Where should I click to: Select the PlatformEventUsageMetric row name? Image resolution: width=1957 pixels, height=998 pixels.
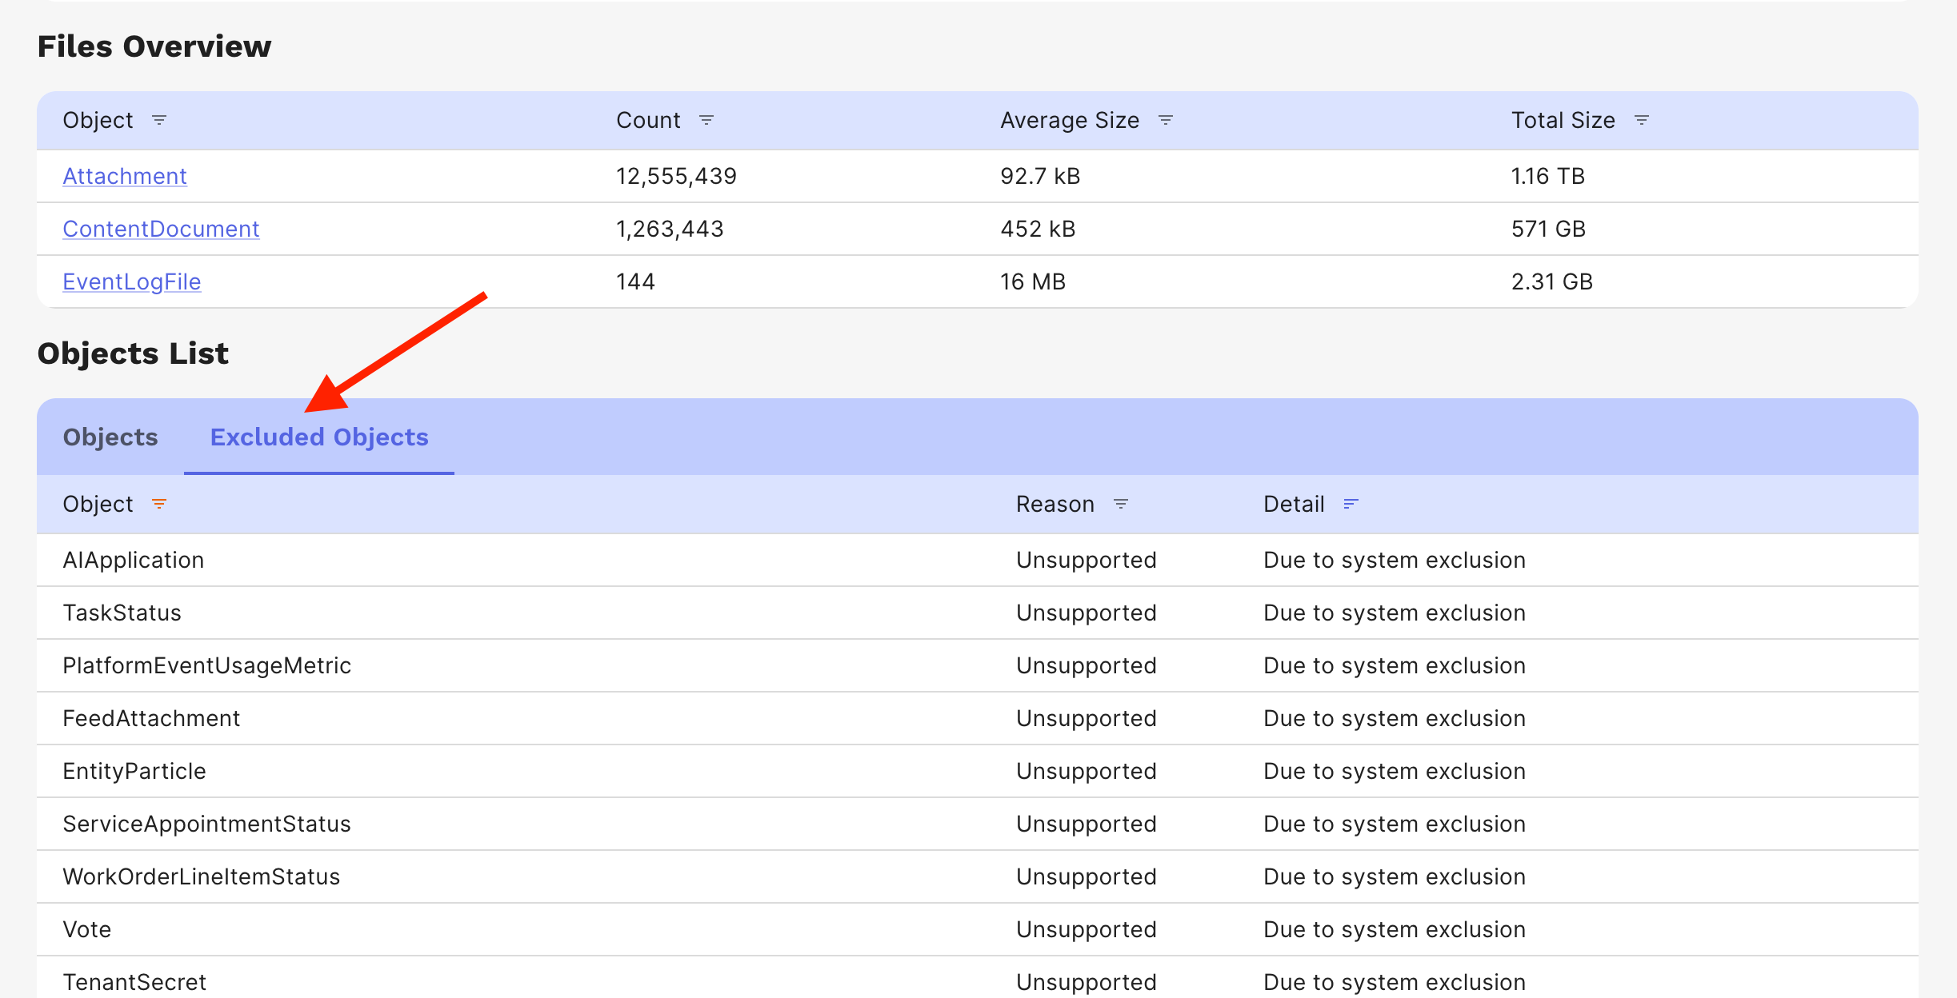click(207, 665)
